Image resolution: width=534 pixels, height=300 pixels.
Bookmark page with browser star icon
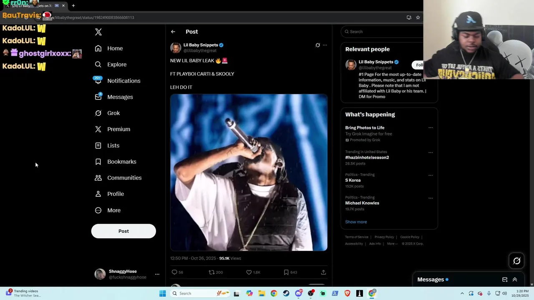(x=418, y=17)
